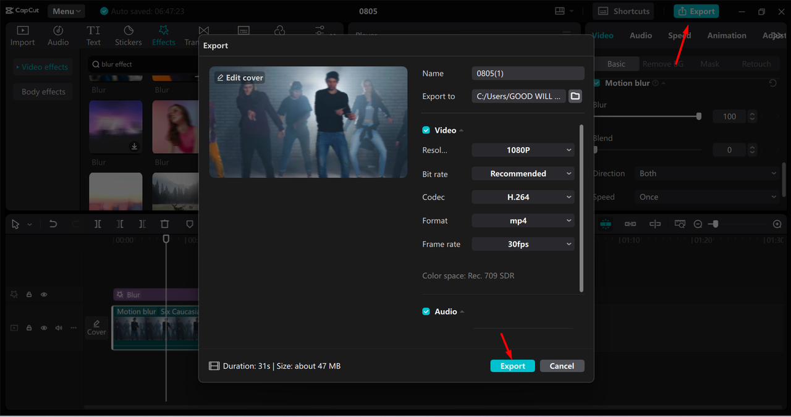791x417 pixels.
Task: Undo the last action in timeline toolbar
Action: 53,224
